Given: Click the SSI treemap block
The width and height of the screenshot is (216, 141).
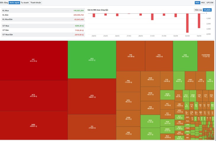Looking at the screenshot, I should (x=92, y=127).
